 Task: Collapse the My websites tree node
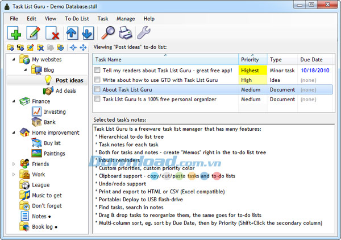pos(14,59)
